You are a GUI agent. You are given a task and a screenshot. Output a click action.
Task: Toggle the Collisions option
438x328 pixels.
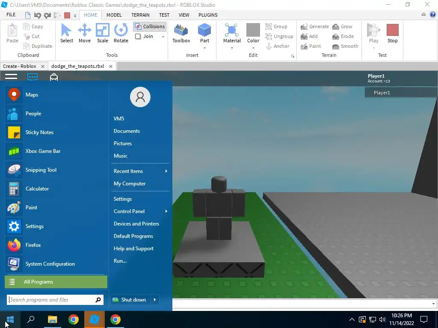click(x=150, y=26)
